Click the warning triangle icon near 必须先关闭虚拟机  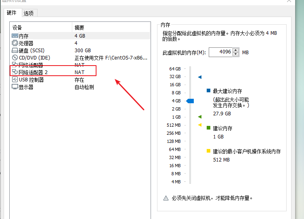click(x=166, y=198)
